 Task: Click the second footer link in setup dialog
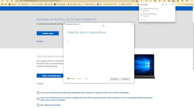(x=86, y=79)
